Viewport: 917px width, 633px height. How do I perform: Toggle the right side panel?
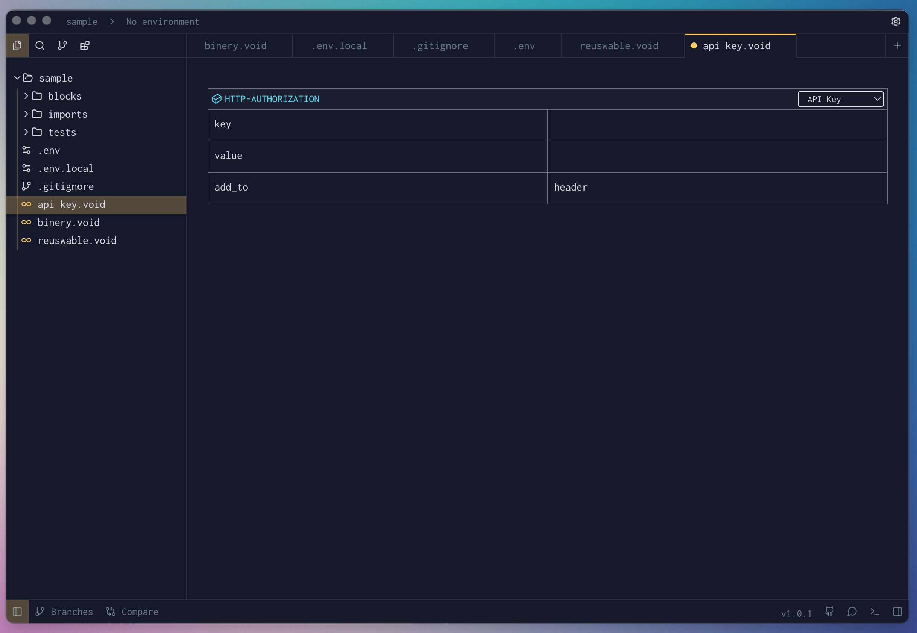(897, 611)
